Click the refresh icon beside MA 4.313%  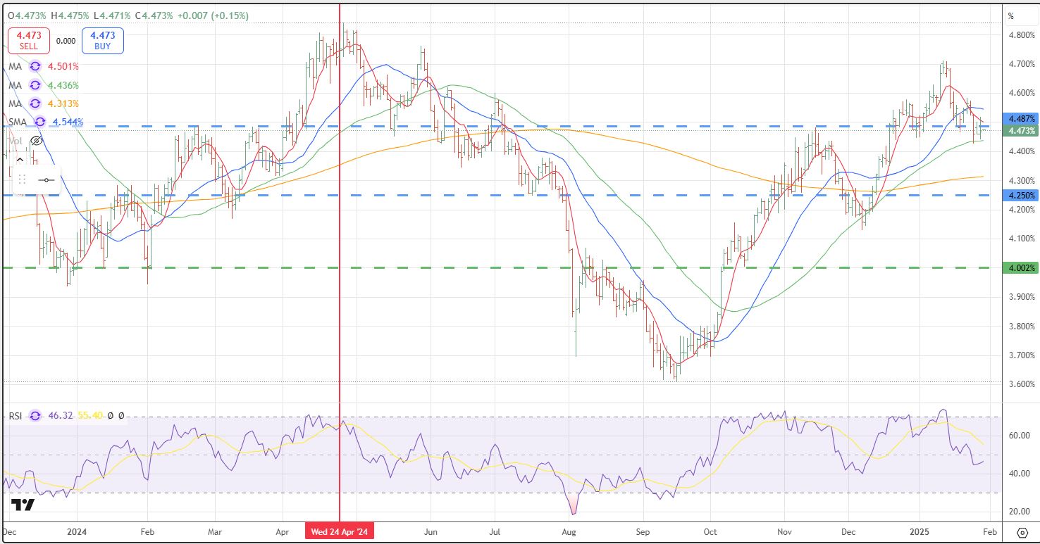[x=35, y=104]
